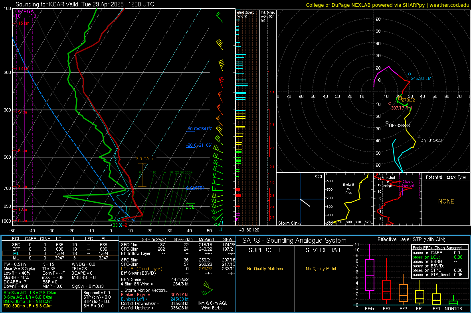Viewport: 471px width, 313px height.
Task: Select the SFC parcel row
Action: [59, 245]
